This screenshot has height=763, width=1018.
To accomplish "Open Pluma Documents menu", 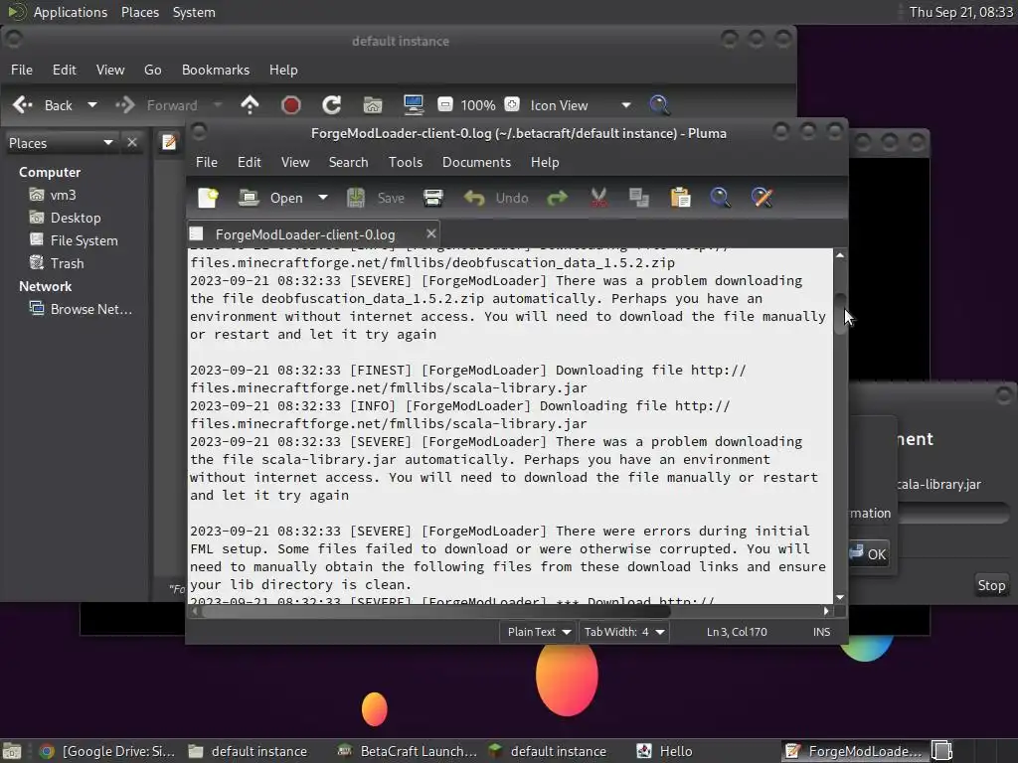I will [476, 162].
